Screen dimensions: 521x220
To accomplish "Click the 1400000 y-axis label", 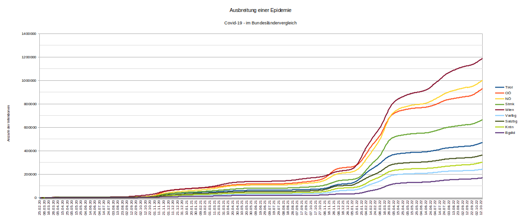I will pyautogui.click(x=29, y=34).
